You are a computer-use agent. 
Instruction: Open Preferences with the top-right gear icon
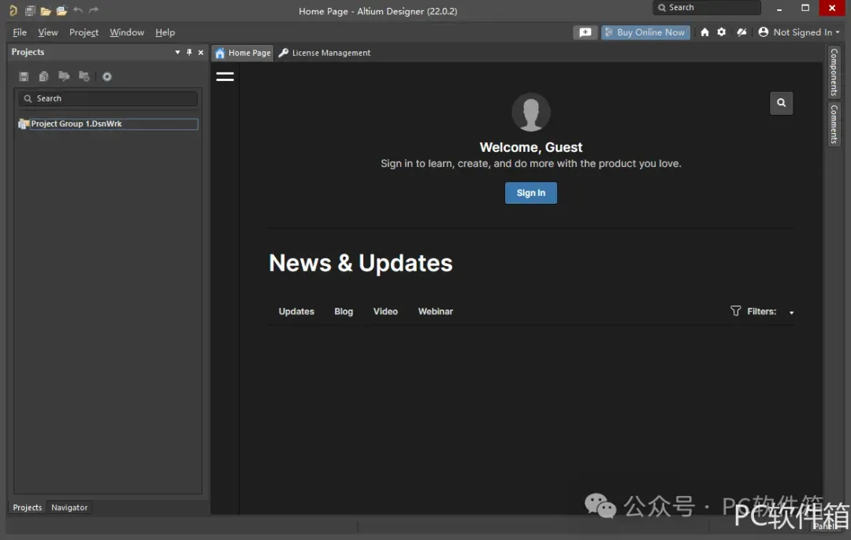tap(721, 32)
